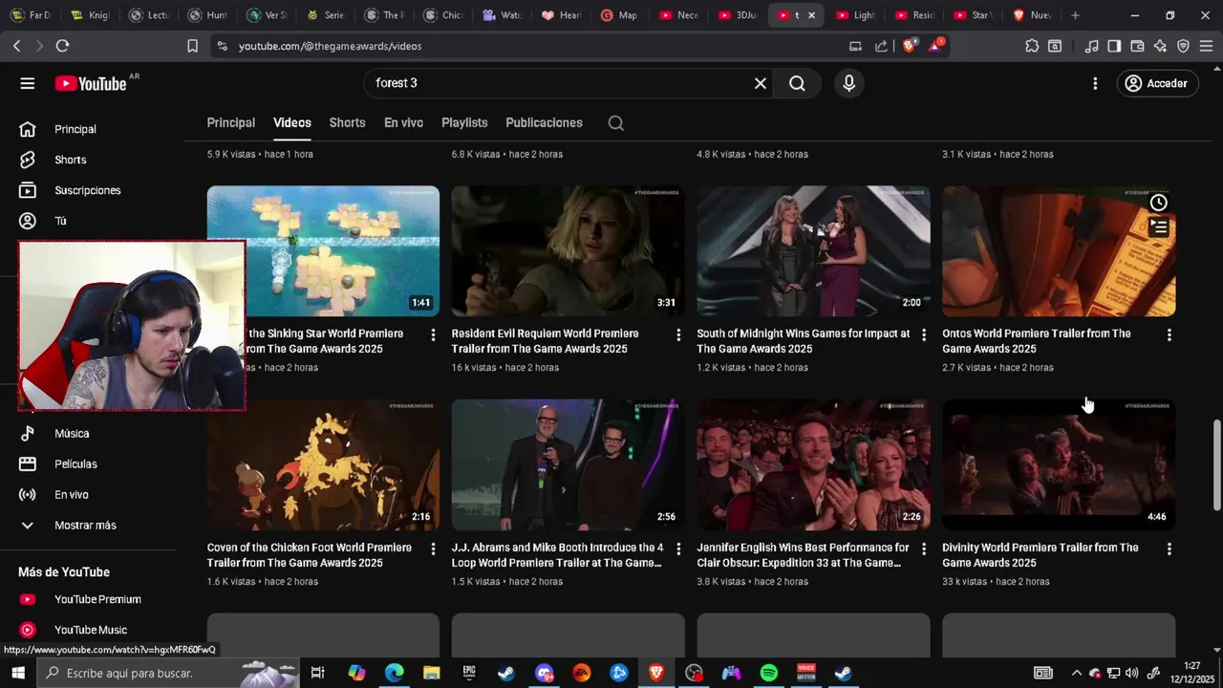Reload the page in browser toolbar
Image resolution: width=1223 pixels, height=688 pixels.
point(62,46)
